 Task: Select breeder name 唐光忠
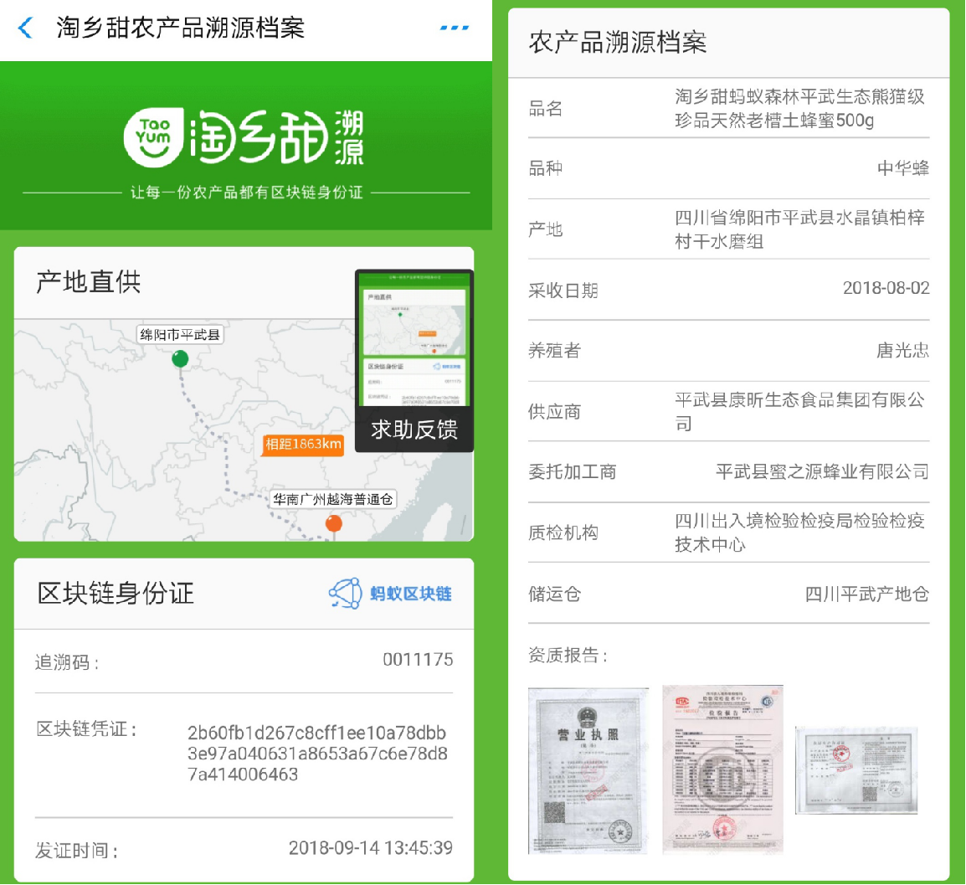(x=903, y=351)
